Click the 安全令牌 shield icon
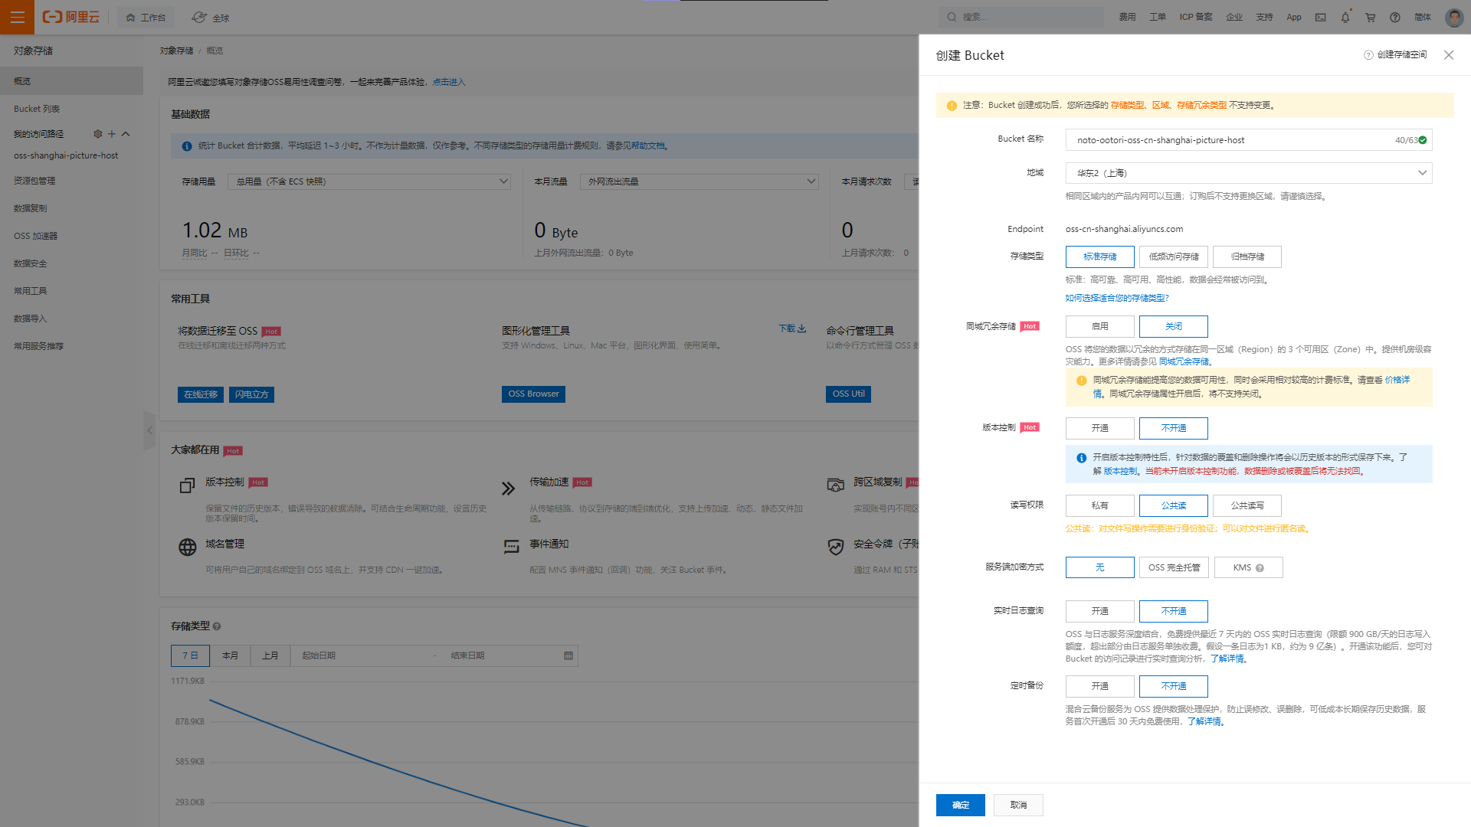This screenshot has width=1471, height=827. [836, 547]
